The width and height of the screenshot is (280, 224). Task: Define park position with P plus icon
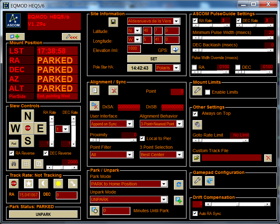click(x=179, y=200)
